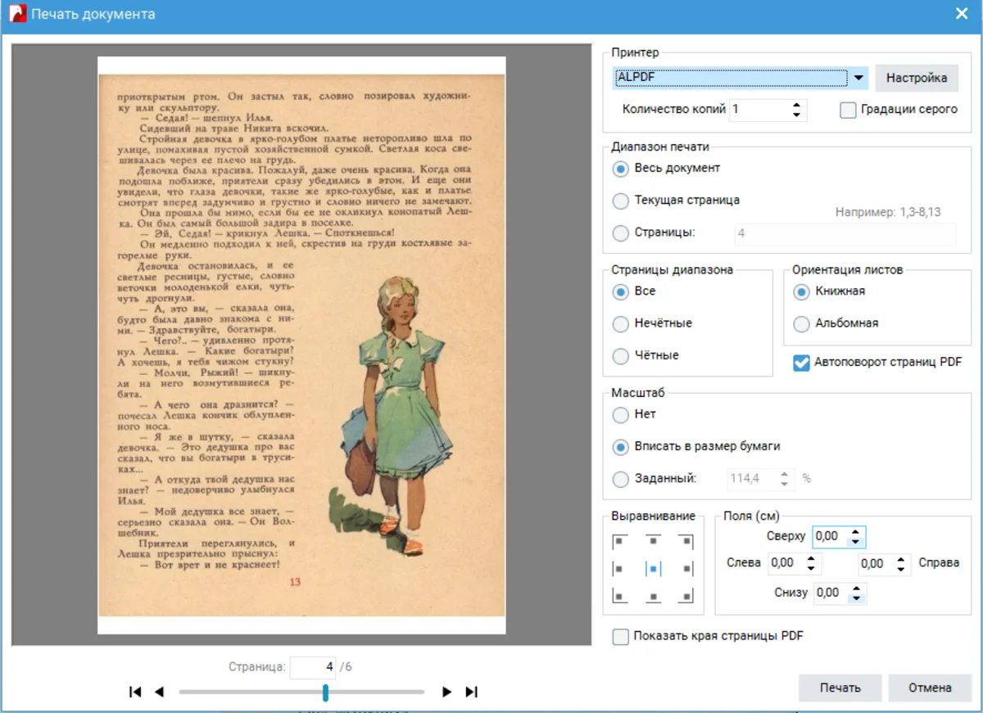The image size is (983, 713).
Task: Click the Справа margin field
Action: click(x=876, y=563)
